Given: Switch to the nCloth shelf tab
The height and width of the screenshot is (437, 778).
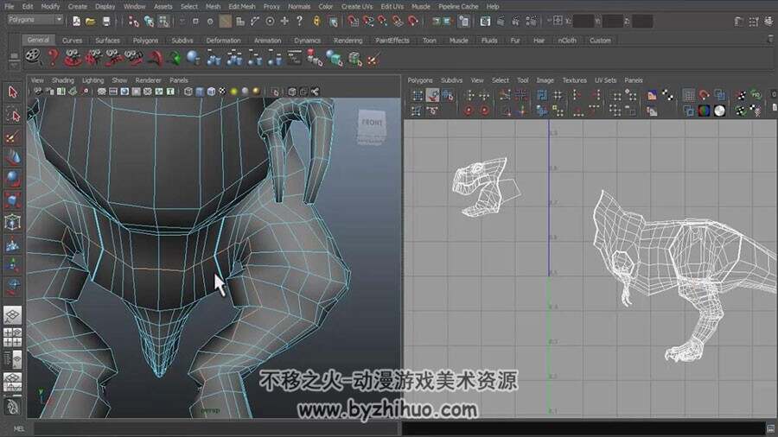Looking at the screenshot, I should (x=567, y=40).
